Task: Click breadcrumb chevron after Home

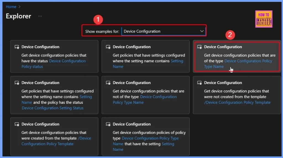Action: point(20,7)
